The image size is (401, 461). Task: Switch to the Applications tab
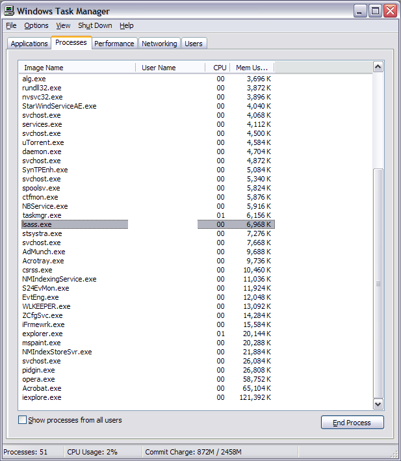pos(29,44)
